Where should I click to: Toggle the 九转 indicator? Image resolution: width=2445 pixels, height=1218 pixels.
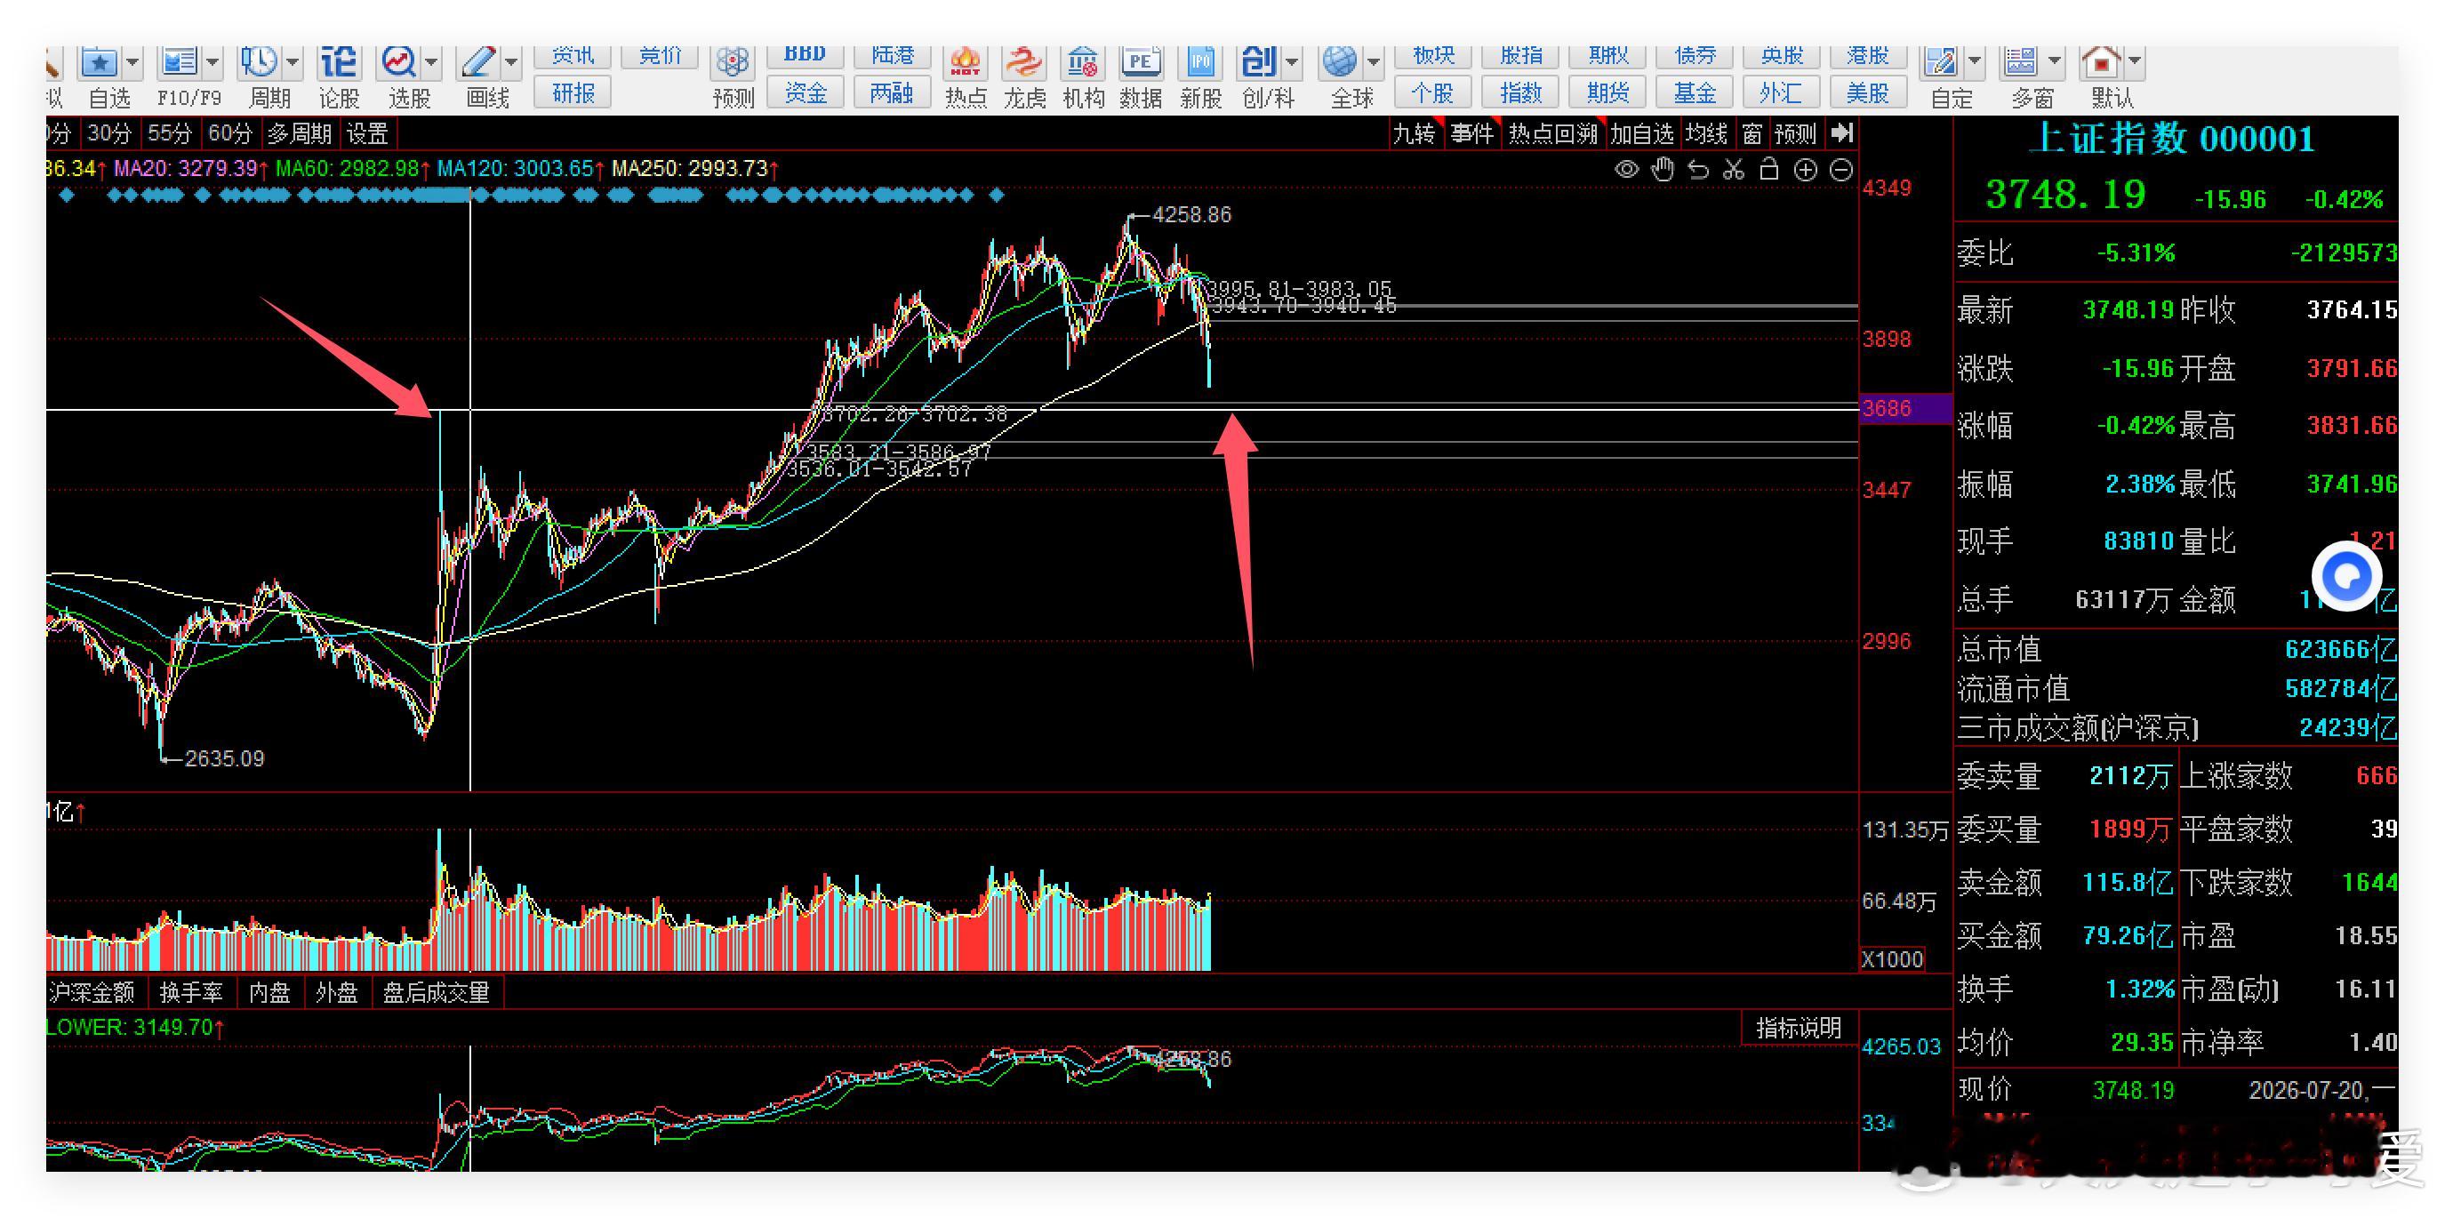pos(1415,134)
